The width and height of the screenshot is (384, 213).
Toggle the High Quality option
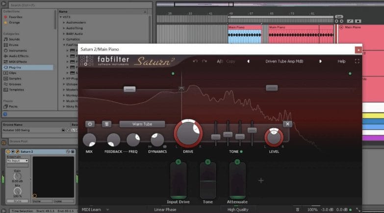(x=238, y=210)
